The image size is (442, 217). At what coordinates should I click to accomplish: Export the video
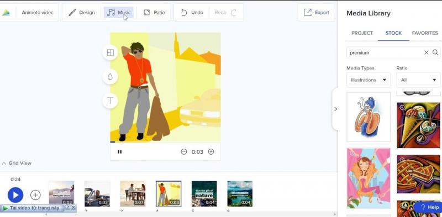coord(316,12)
